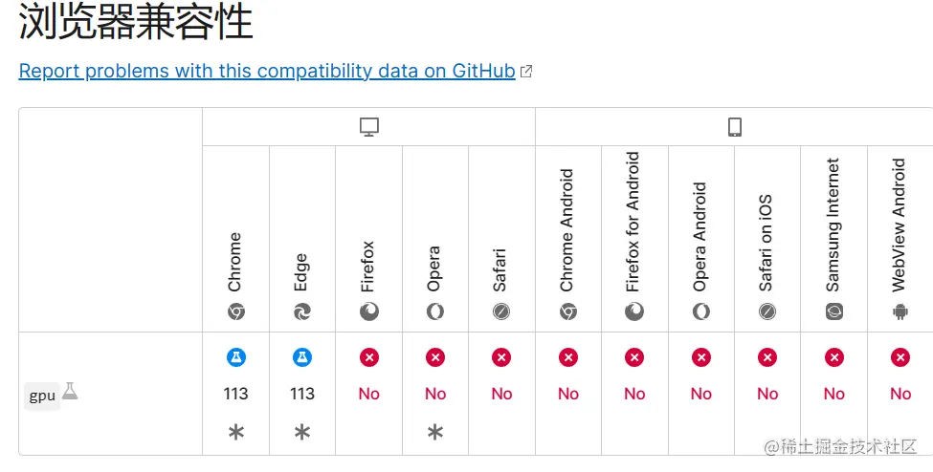Expand Opera notes via the asterisk
Image resolution: width=933 pixels, height=472 pixels.
(435, 432)
